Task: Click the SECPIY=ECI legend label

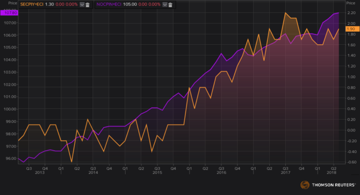Action: [x=32, y=4]
